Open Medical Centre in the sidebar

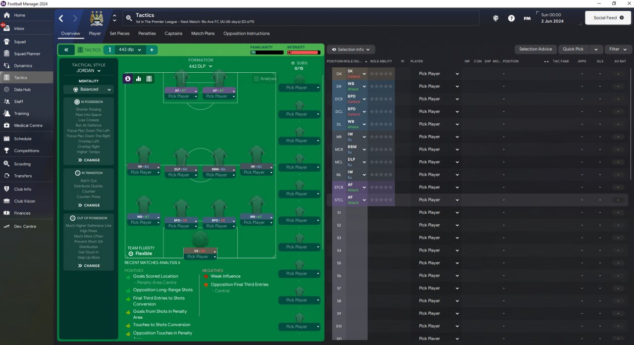tap(27, 125)
